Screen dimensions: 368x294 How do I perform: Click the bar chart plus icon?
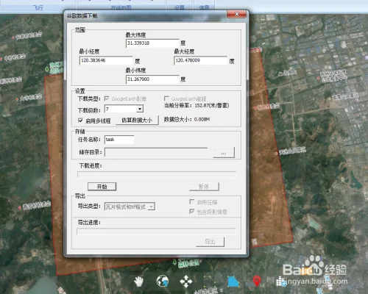(280, 282)
